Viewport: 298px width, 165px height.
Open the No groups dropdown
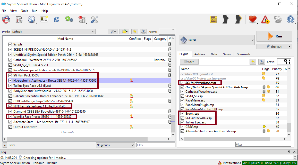(x=115, y=145)
